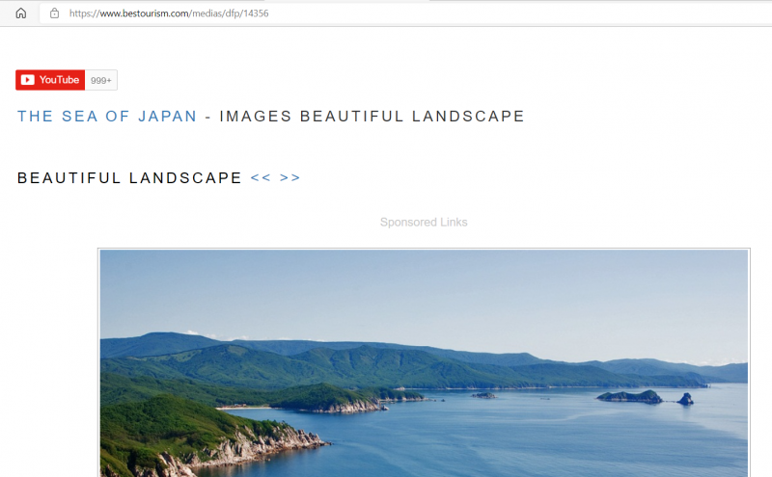This screenshot has width=772, height=477.
Task: Click the white rocky cliffs in the photo
Action: pyautogui.click(x=261, y=446)
